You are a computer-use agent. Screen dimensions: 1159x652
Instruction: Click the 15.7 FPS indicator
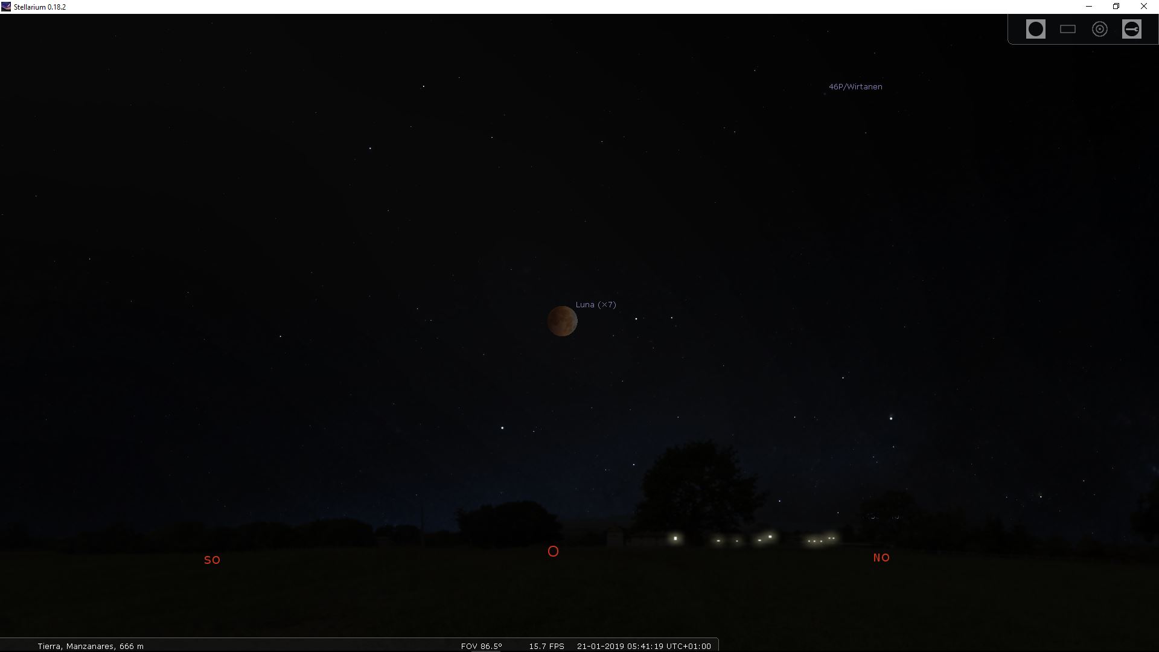pos(546,646)
